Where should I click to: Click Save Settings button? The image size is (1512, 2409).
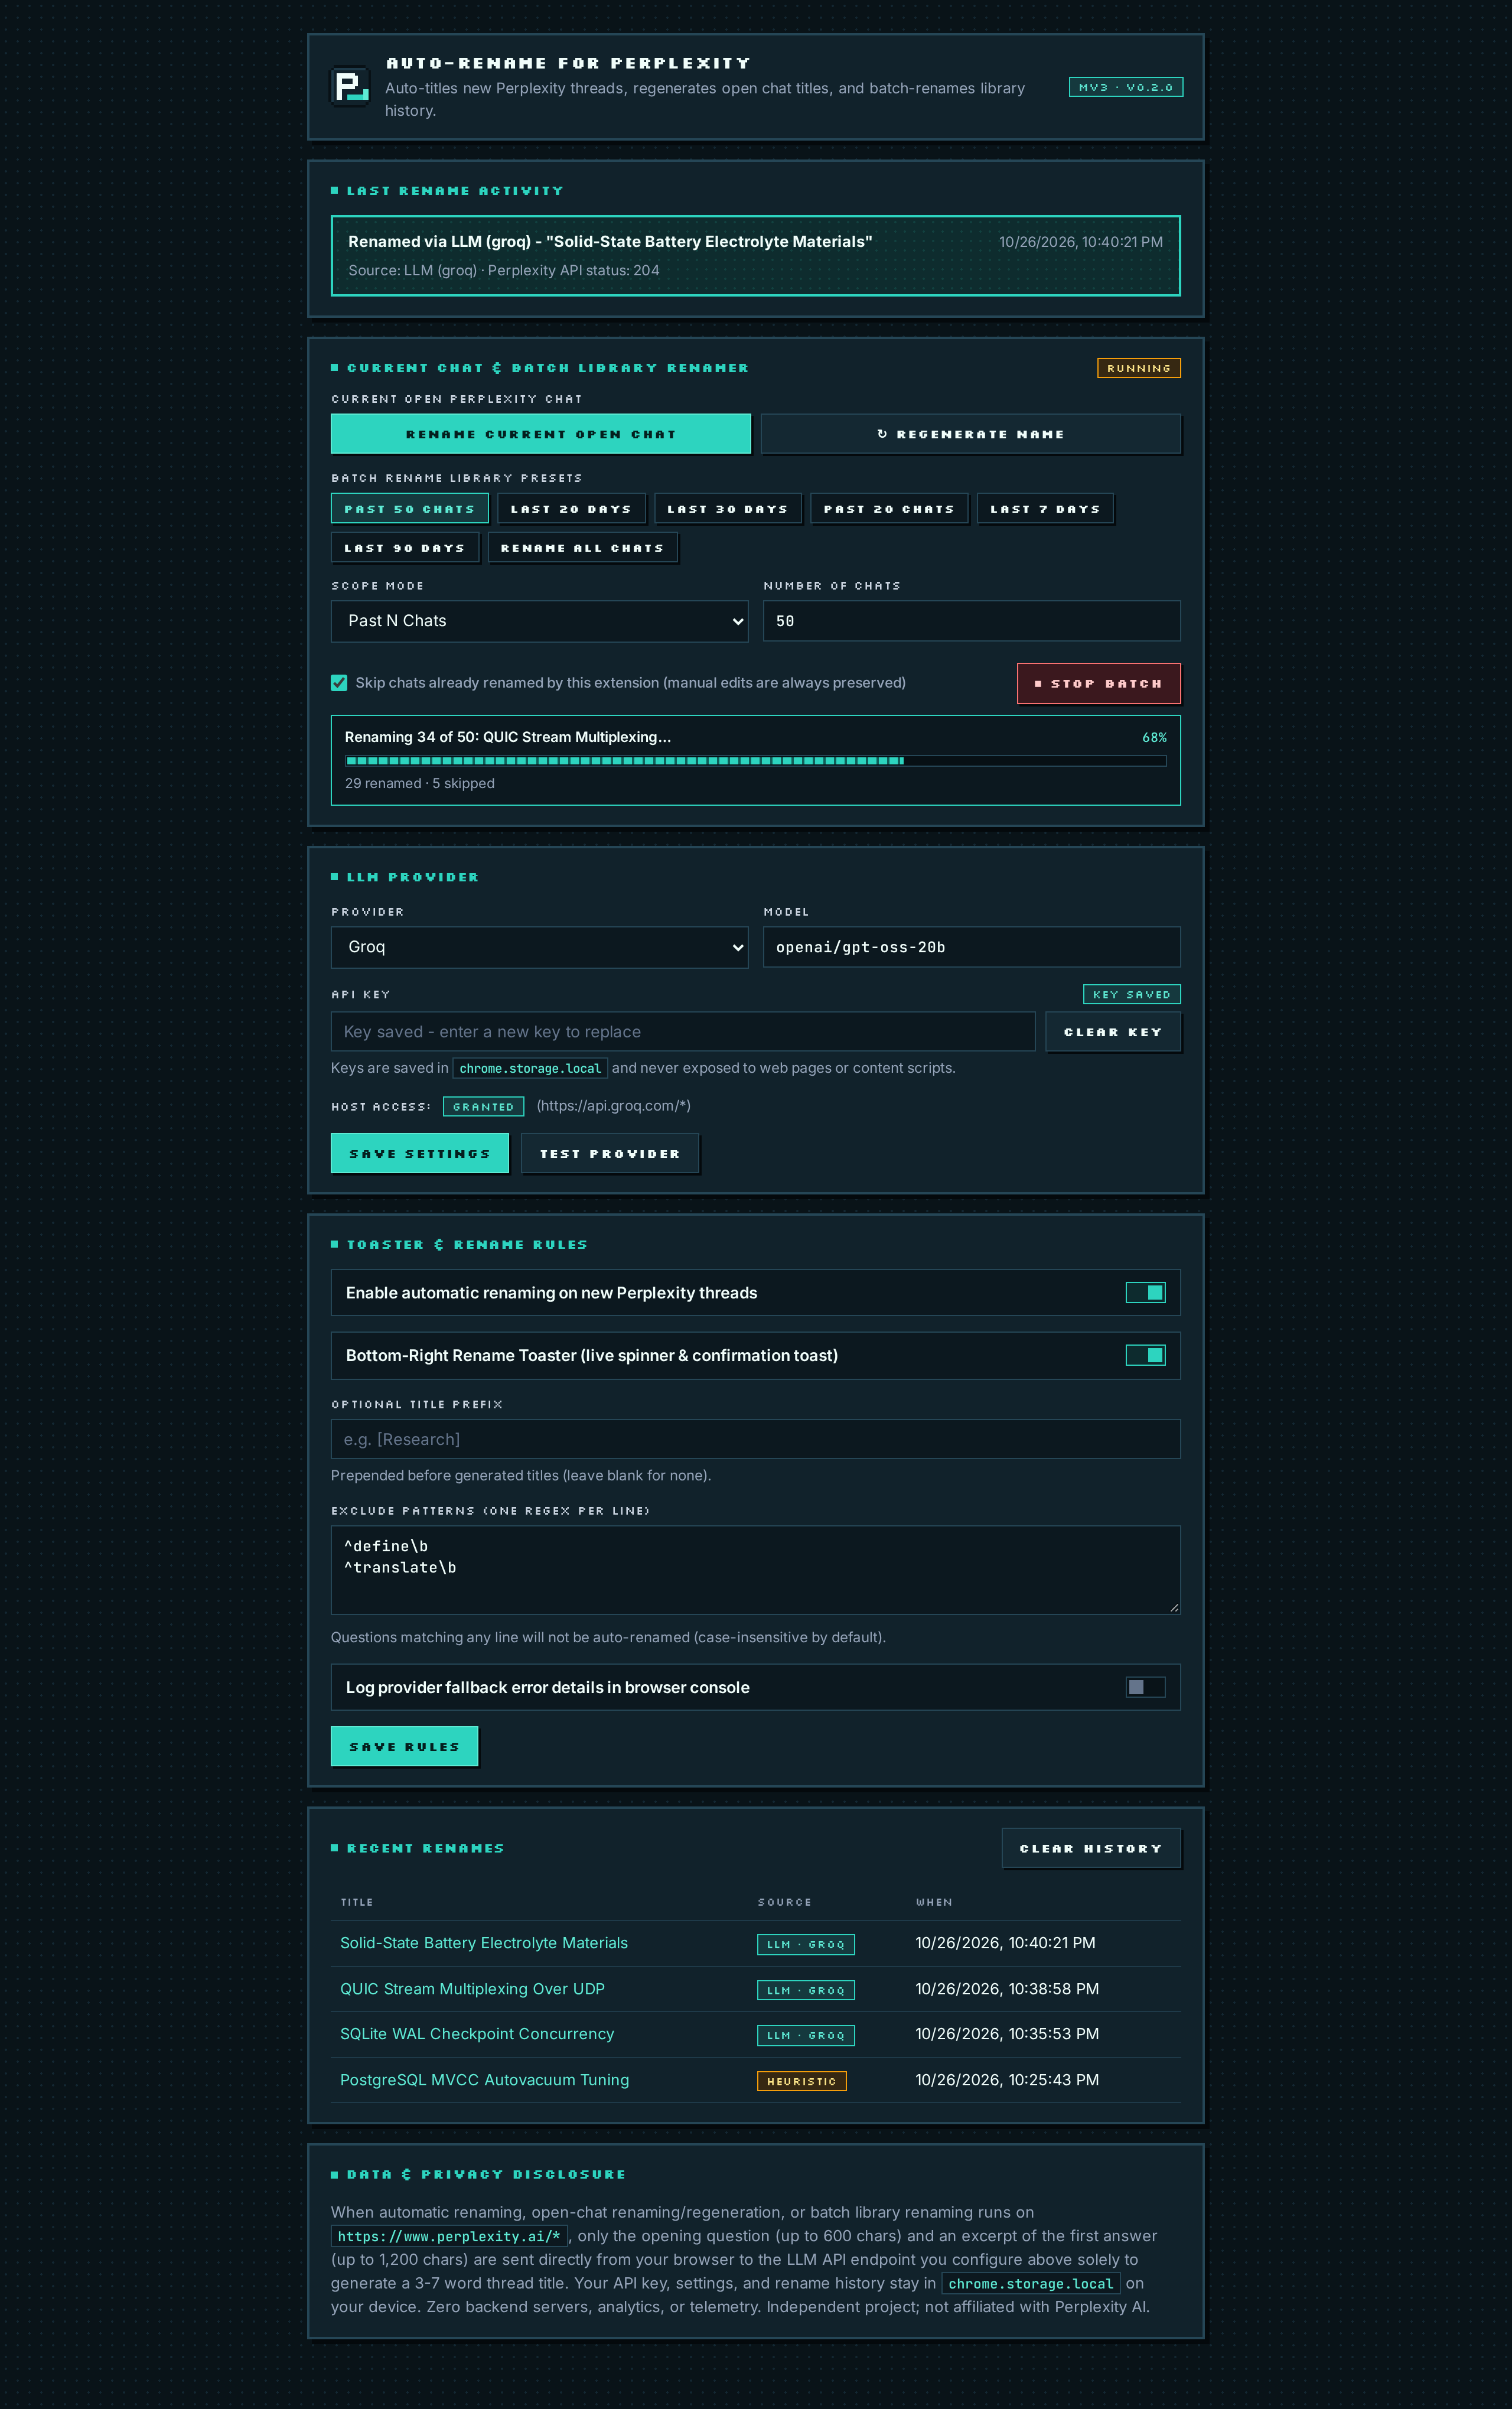tap(420, 1153)
